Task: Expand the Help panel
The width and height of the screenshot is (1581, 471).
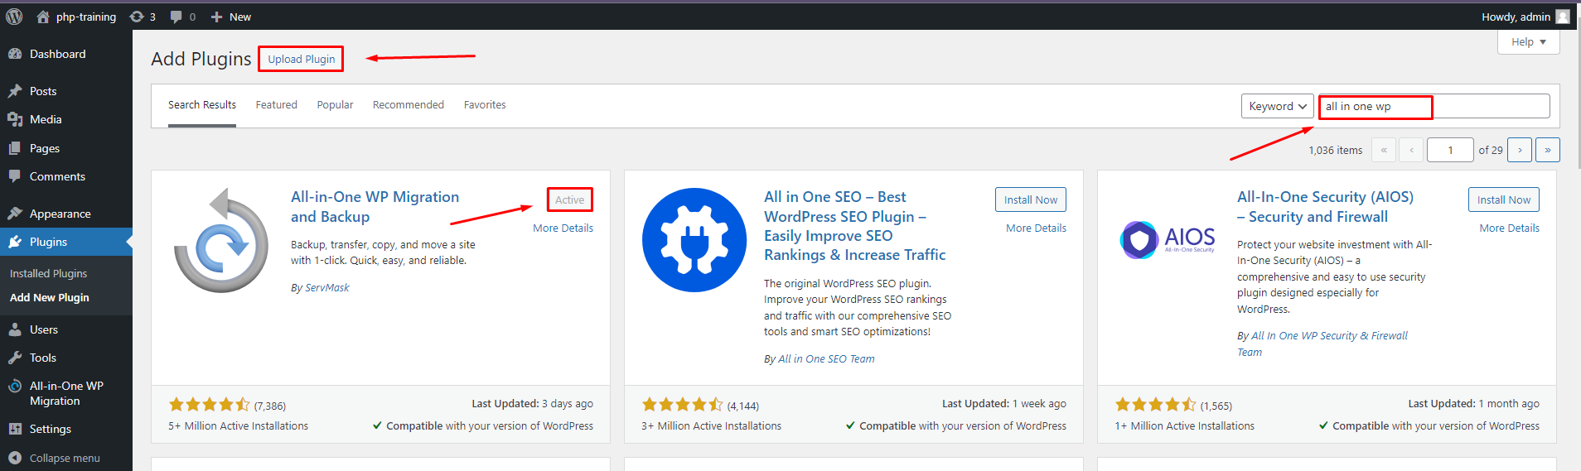Action: (x=1528, y=42)
